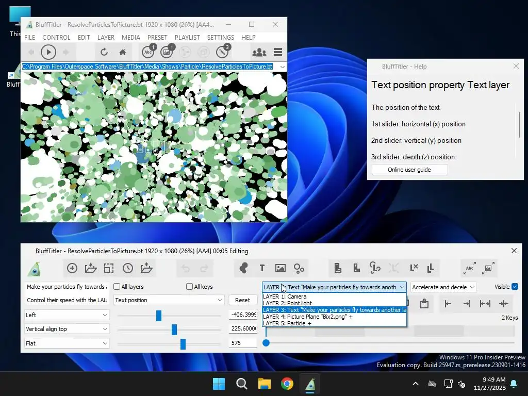Open the Abc text badge icon
The width and height of the screenshot is (528, 396).
pyautogui.click(x=148, y=52)
